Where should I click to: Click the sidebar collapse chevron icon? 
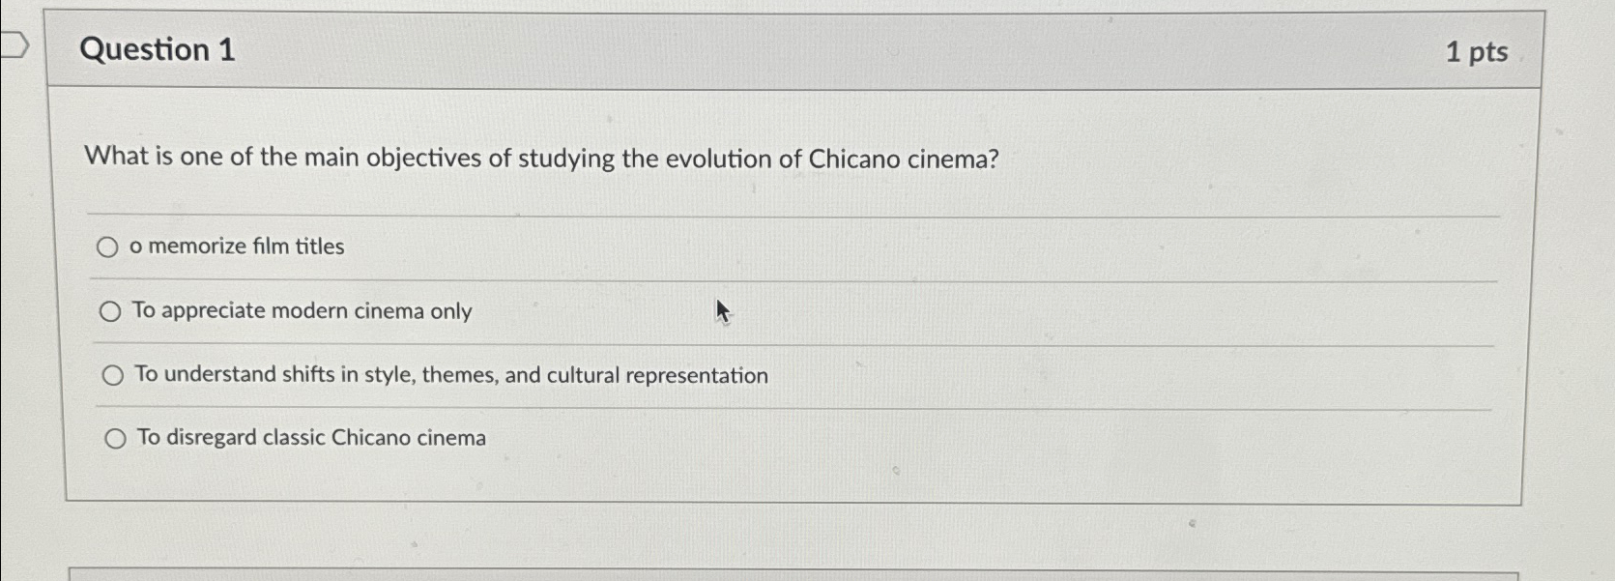point(16,44)
